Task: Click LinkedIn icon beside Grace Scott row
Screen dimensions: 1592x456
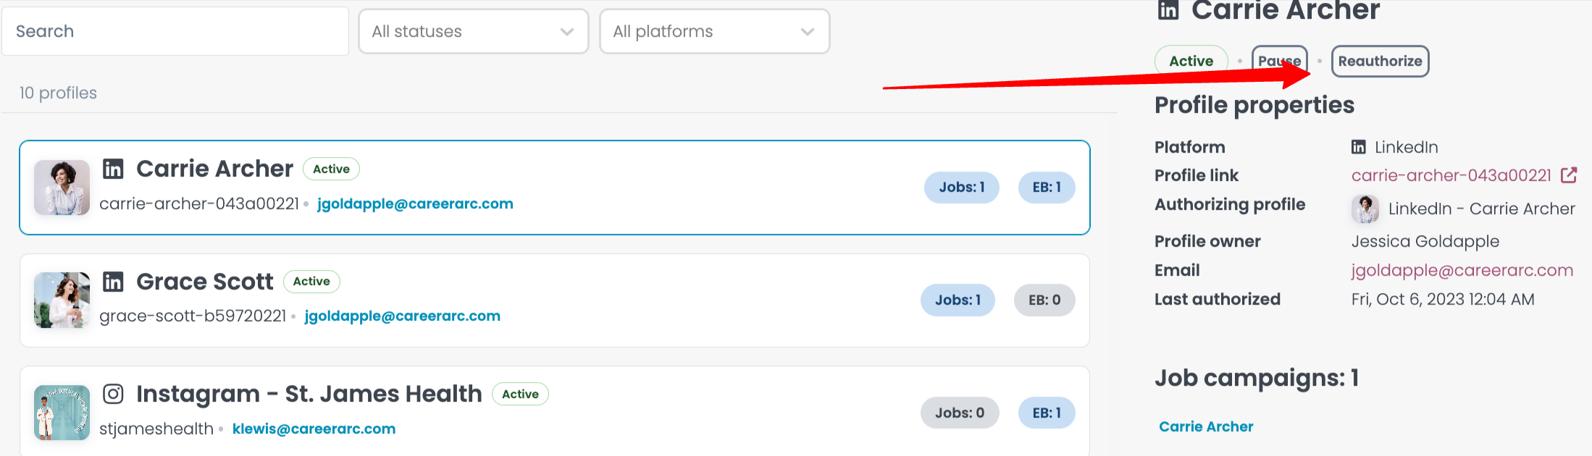Action: 113,282
